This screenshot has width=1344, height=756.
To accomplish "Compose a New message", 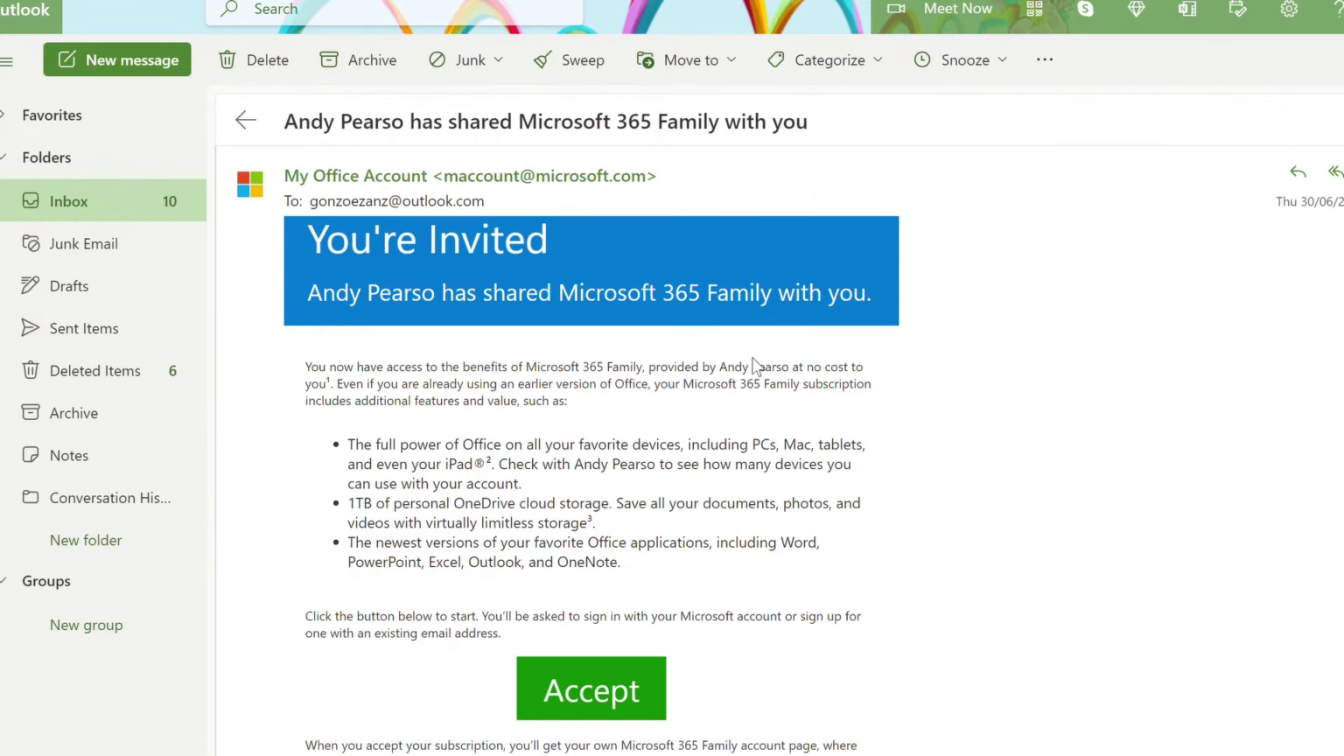I will click(x=117, y=59).
